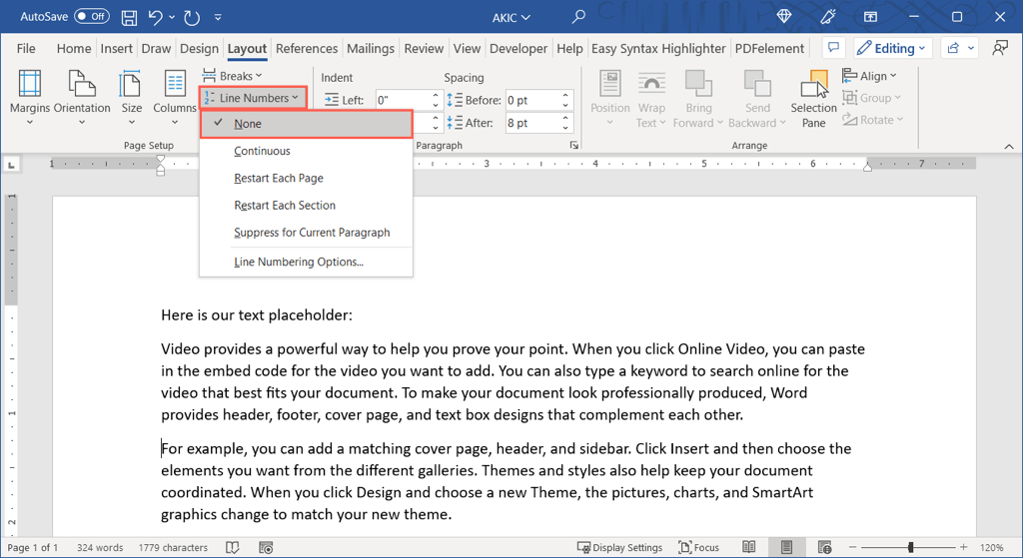Open Line Numbering Options
The height and width of the screenshot is (558, 1023).
(x=299, y=262)
